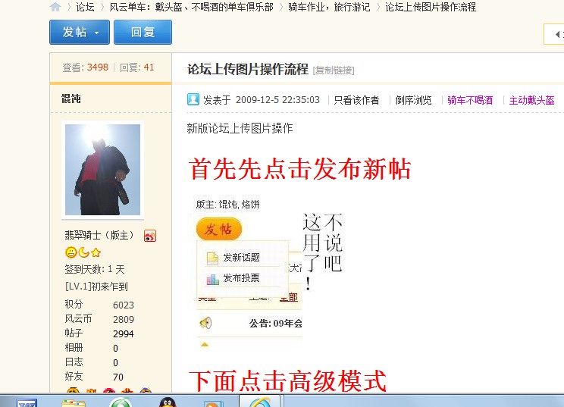Open the 风云单车 club breadcrumb link

tap(191, 7)
